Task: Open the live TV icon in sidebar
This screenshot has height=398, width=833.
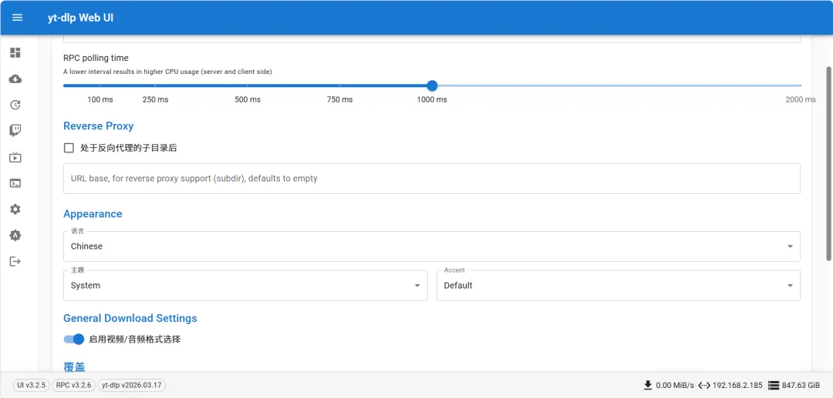Action: tap(15, 157)
